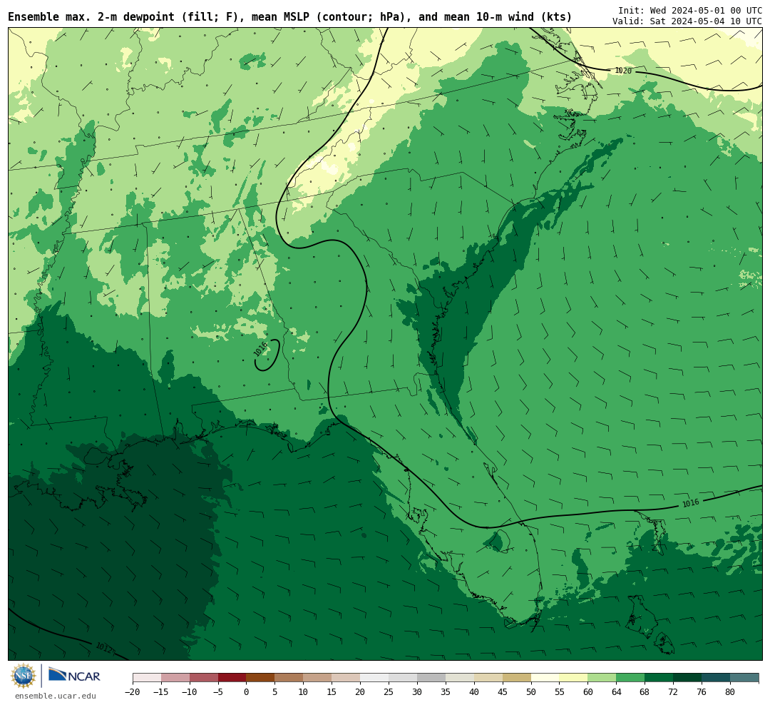Pick the pale tan 15 to 20 swatch
The image size is (770, 705).
(x=346, y=678)
